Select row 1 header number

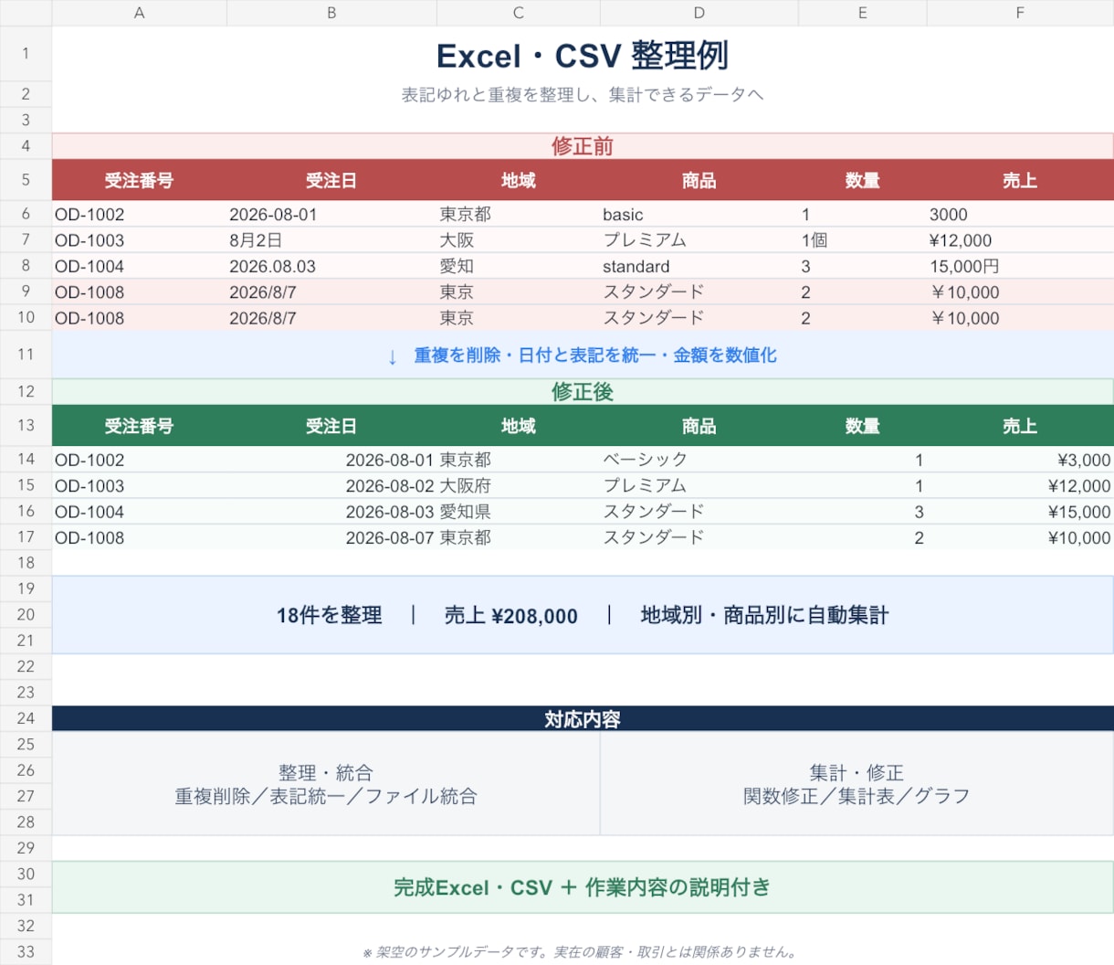(26, 53)
